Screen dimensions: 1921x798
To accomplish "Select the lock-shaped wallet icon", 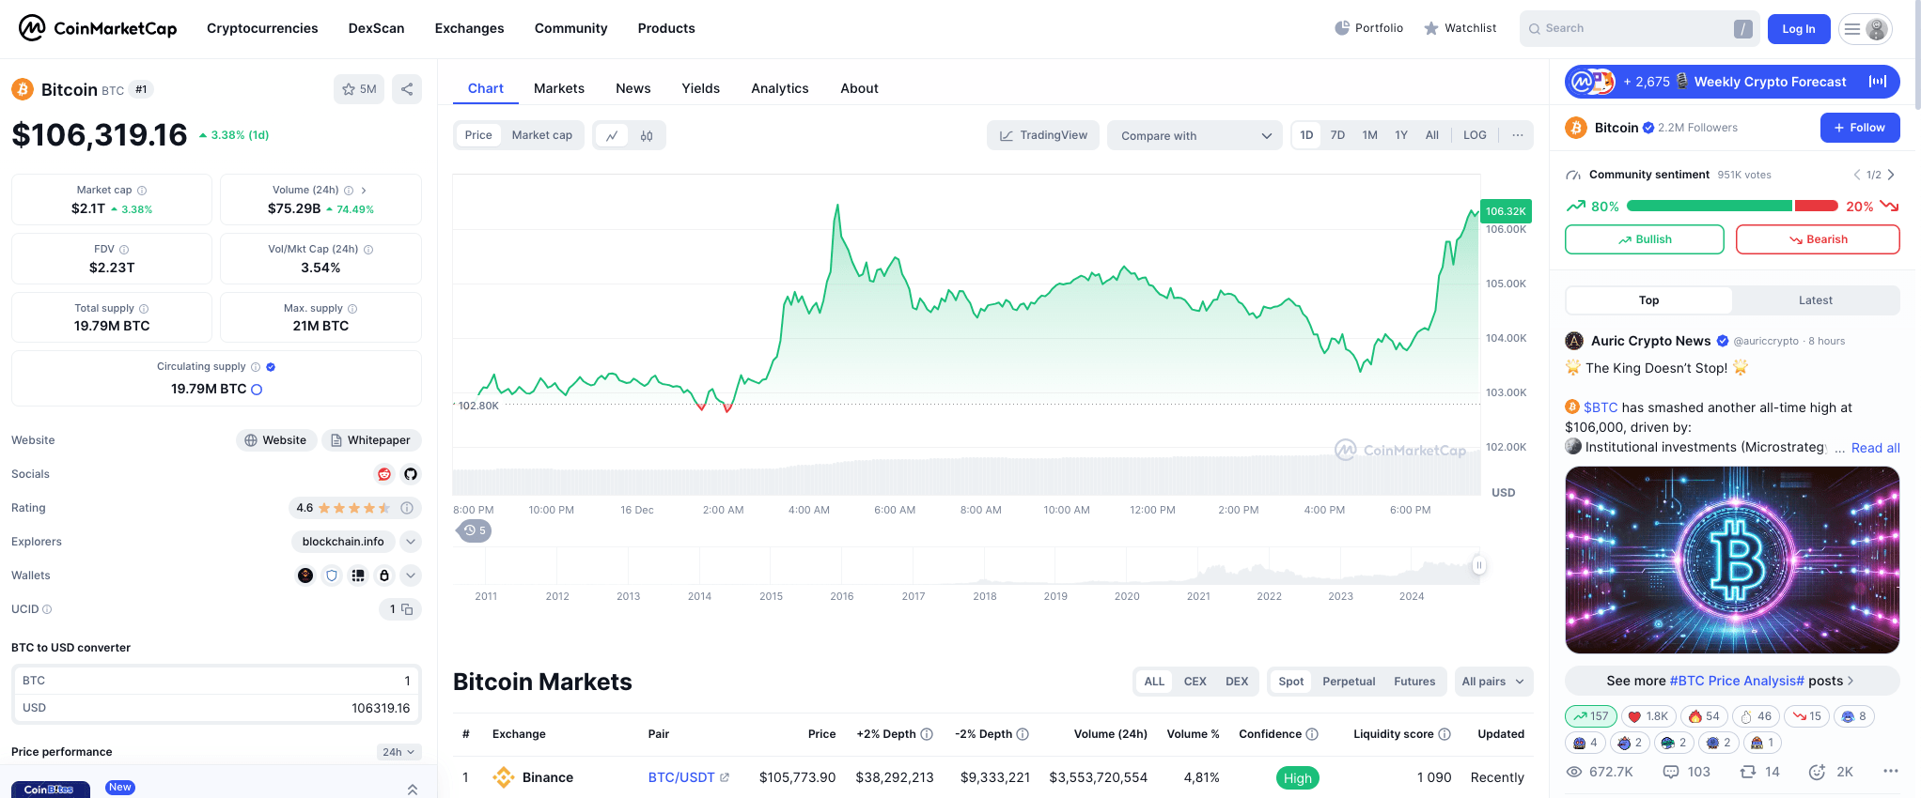I will pos(383,575).
